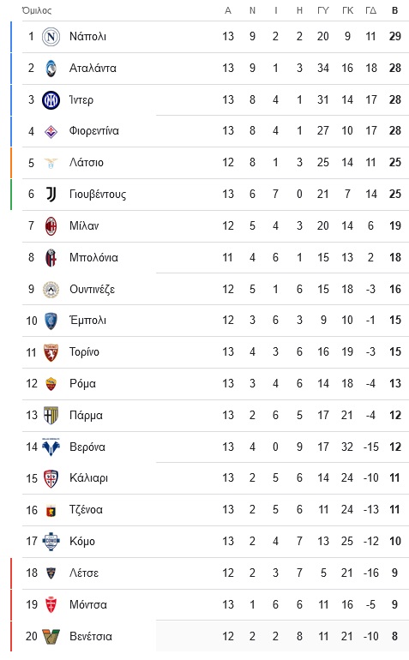Click the ΓΔ goal difference header
Screen dimensions: 409x660
(370, 10)
